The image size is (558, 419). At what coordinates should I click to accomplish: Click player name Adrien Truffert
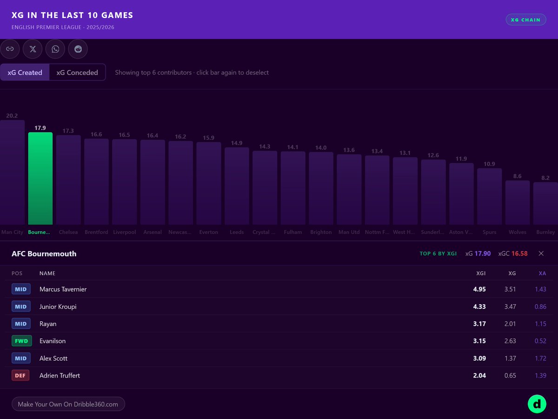[60, 375]
